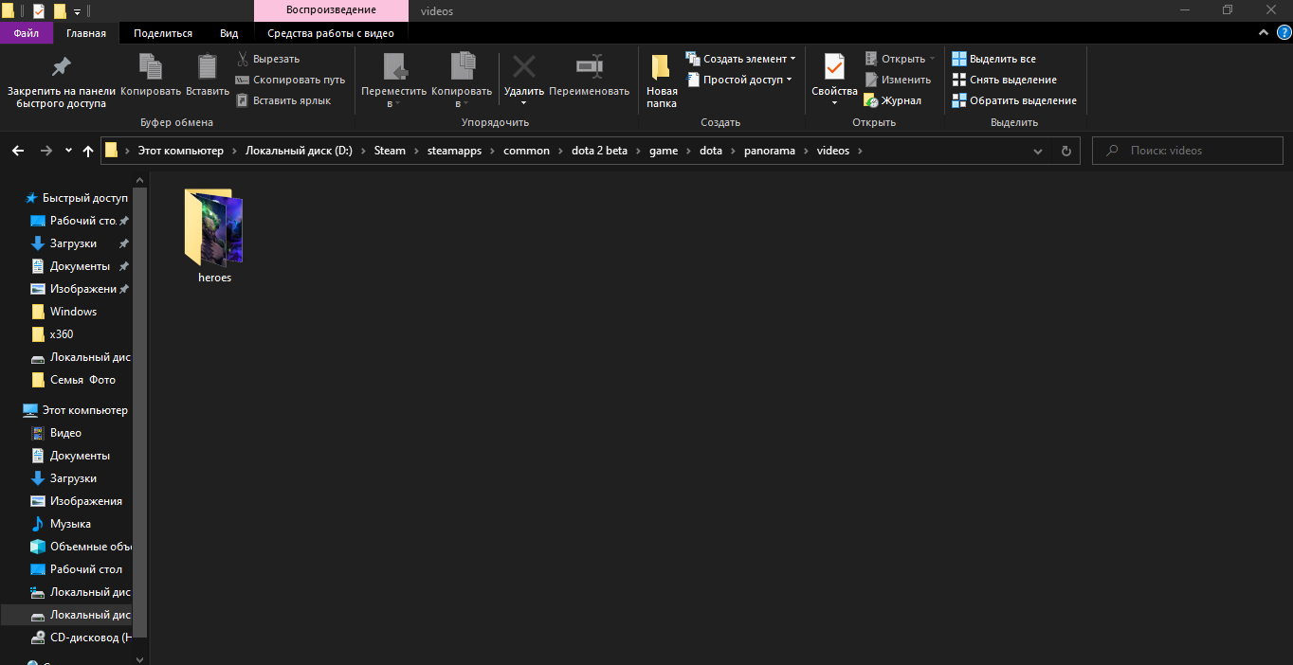The image size is (1293, 665).
Task: Click Снять выделение (Select none)
Action: click(1005, 80)
